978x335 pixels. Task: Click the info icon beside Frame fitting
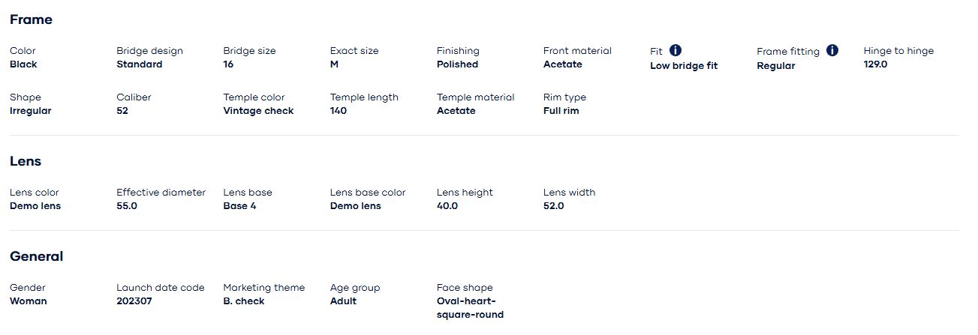[x=832, y=51]
